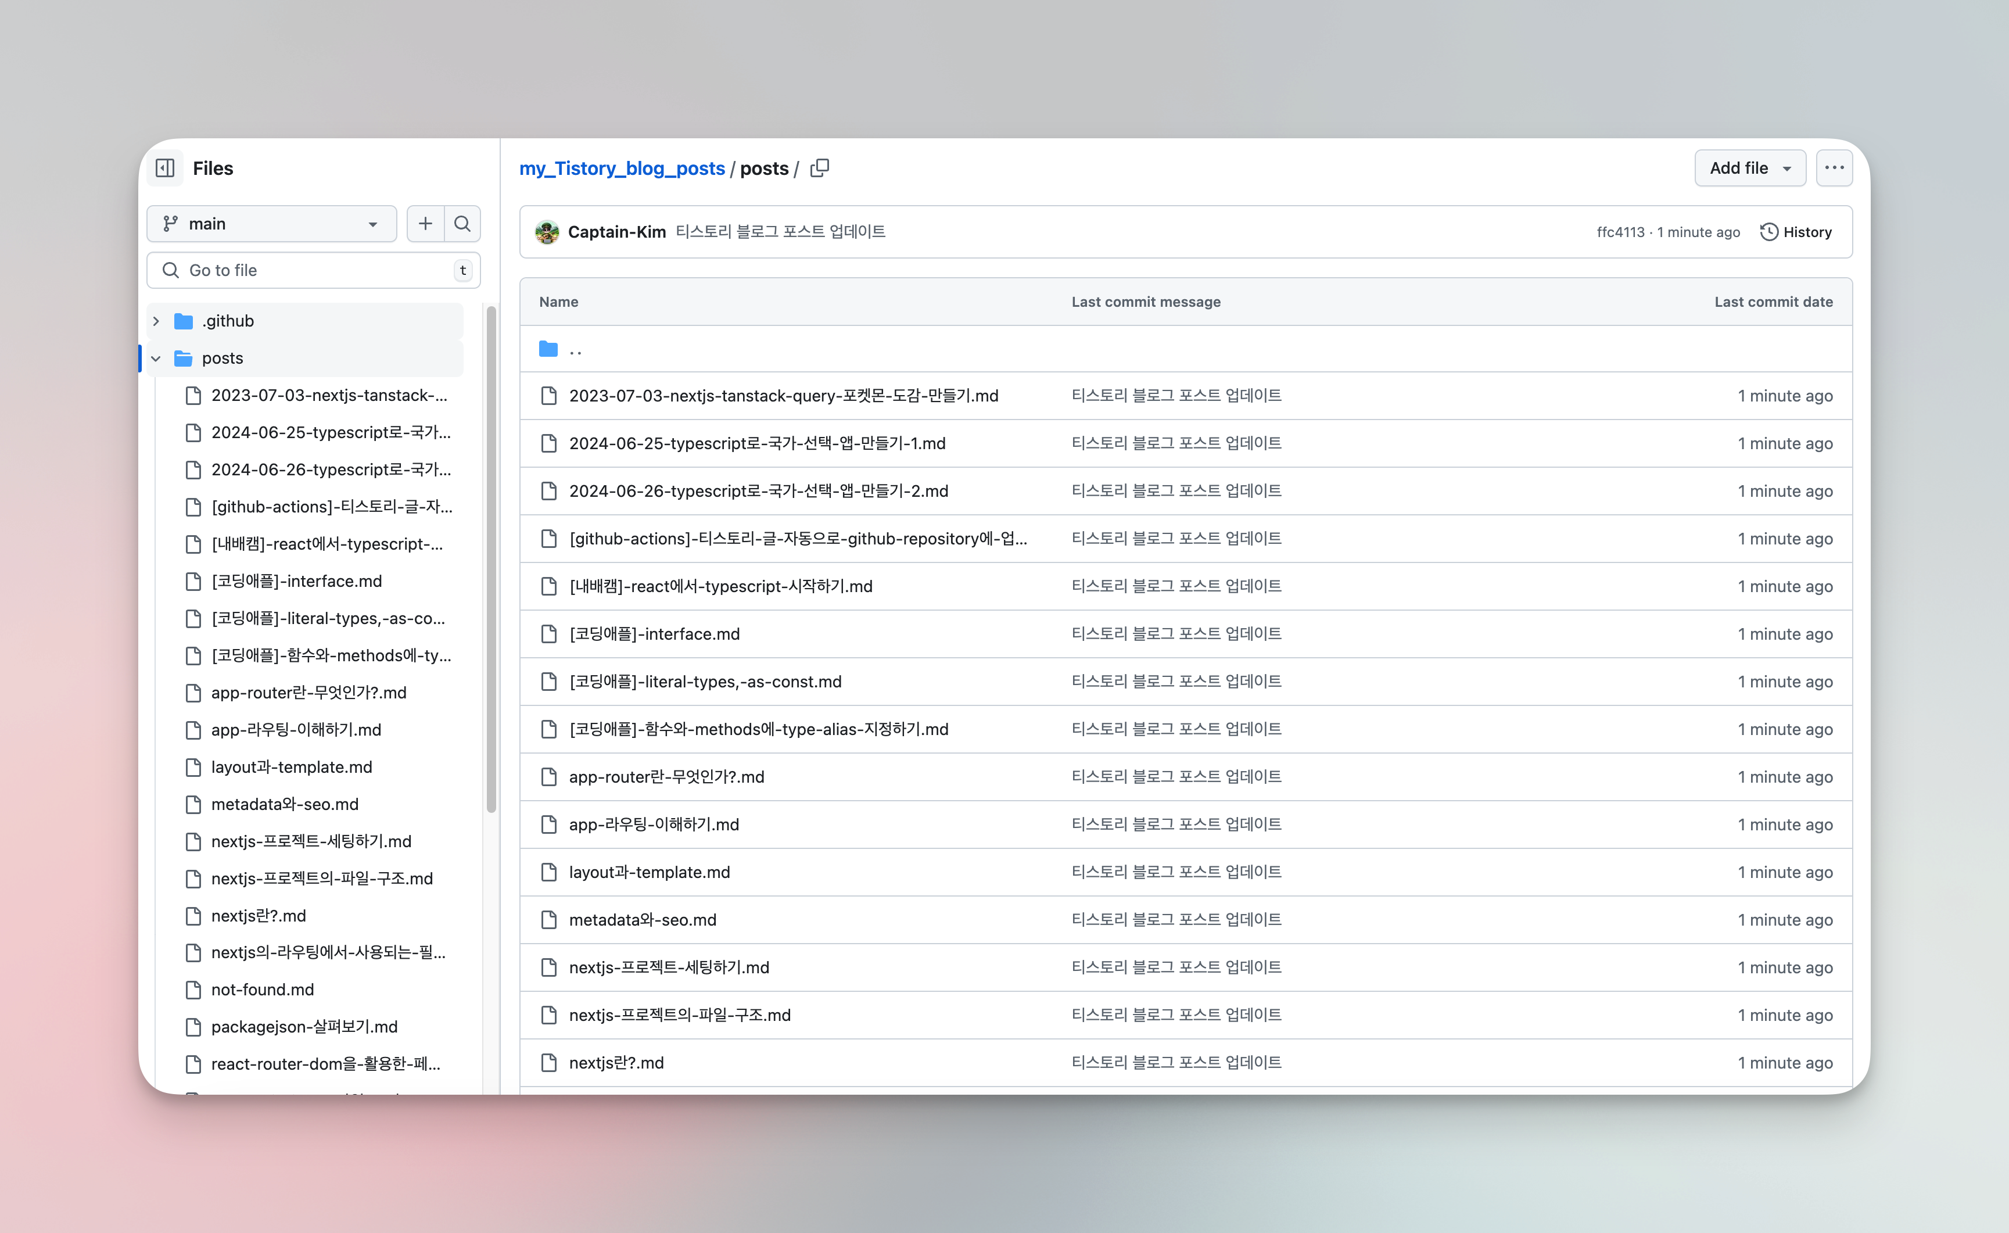
Task: Open the commit History
Action: click(x=1796, y=232)
